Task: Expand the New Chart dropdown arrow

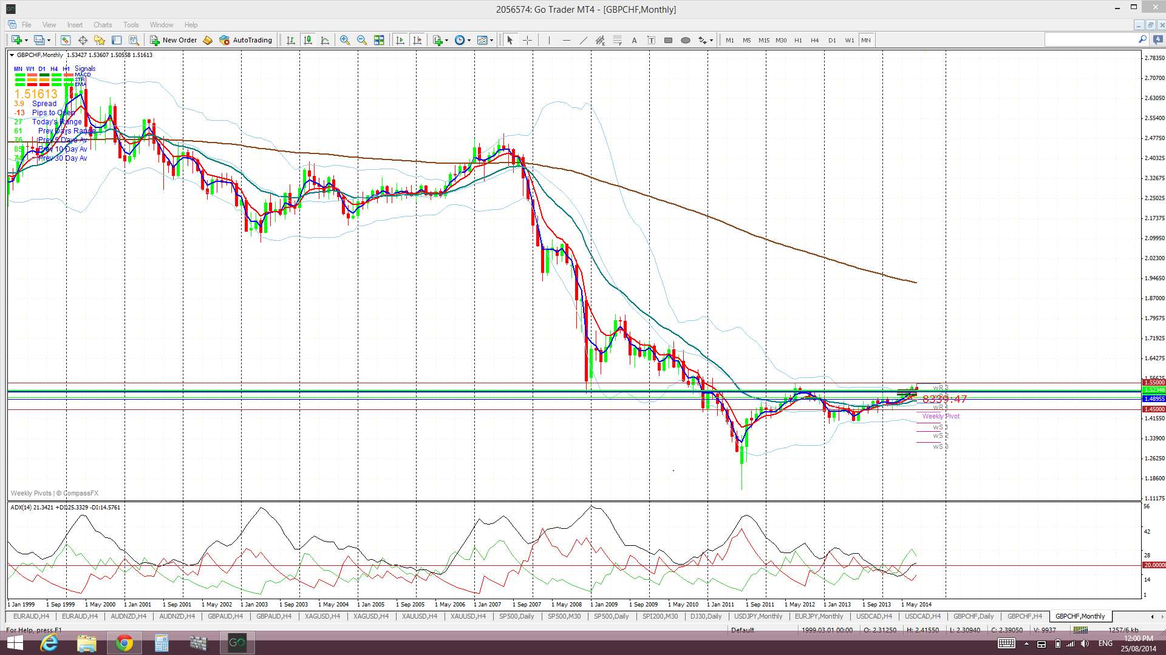Action: click(26, 41)
